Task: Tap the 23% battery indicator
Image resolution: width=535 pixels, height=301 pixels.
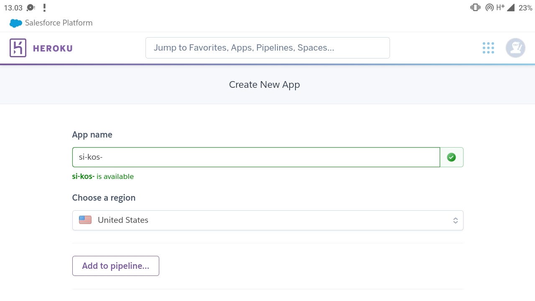Action: coord(525,8)
